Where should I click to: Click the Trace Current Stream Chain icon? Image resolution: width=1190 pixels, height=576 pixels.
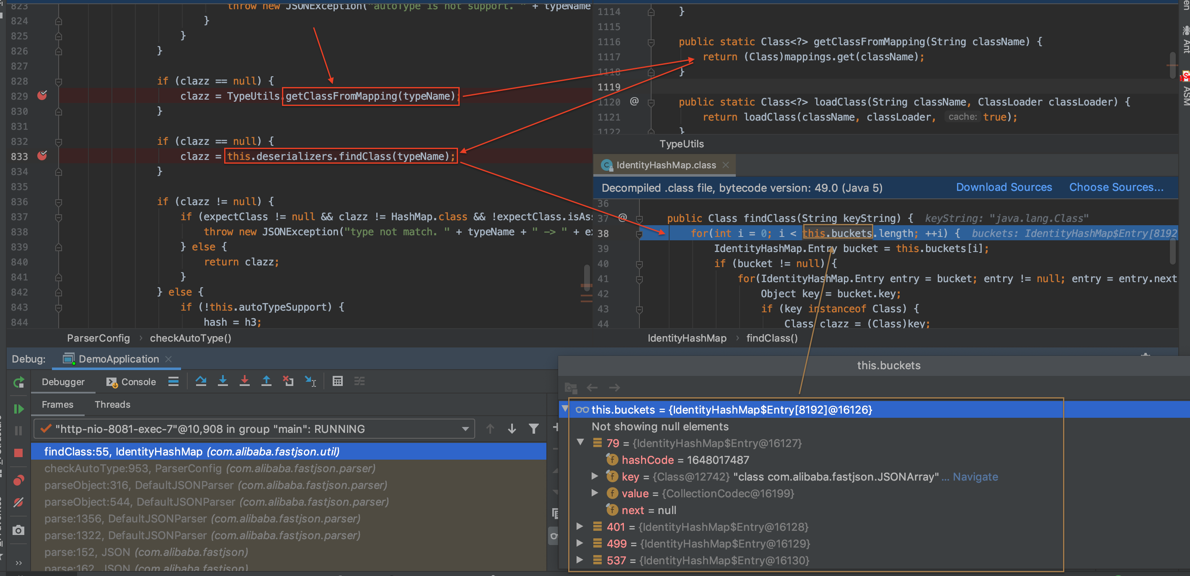pos(360,381)
